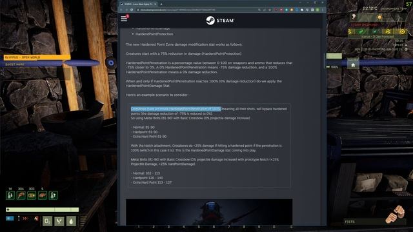Click the storm tornado weather icon

(x=354, y=17)
